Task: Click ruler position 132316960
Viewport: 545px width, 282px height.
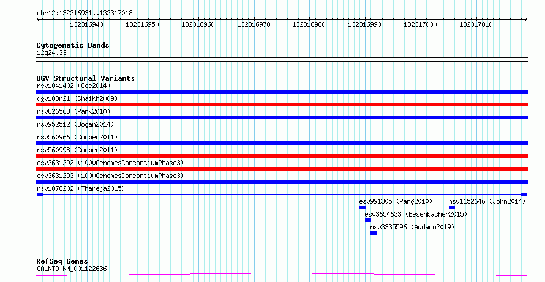Action: pyautogui.click(x=198, y=24)
